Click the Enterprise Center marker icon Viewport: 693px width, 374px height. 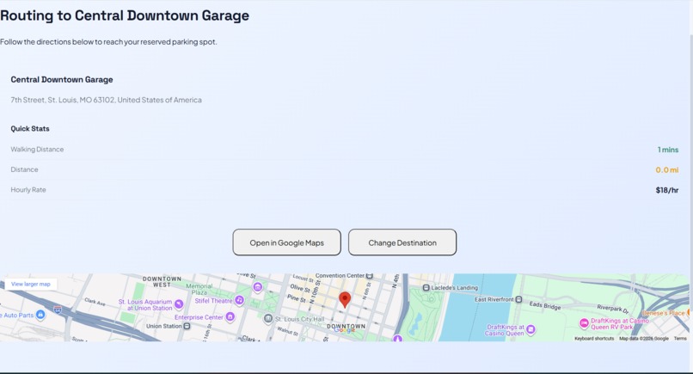230,316
